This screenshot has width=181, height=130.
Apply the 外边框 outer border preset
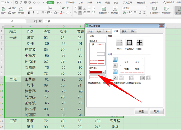tap(129, 43)
